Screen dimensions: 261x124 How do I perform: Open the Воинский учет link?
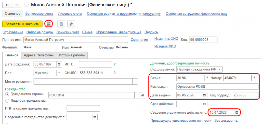point(68,32)
